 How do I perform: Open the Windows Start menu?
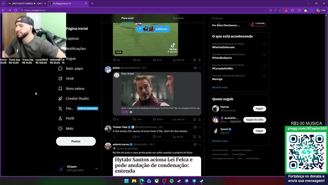(x=126, y=181)
